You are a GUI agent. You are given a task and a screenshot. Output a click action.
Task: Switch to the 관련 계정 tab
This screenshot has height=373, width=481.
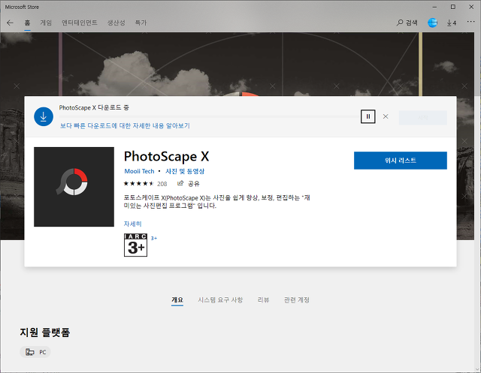click(x=297, y=300)
